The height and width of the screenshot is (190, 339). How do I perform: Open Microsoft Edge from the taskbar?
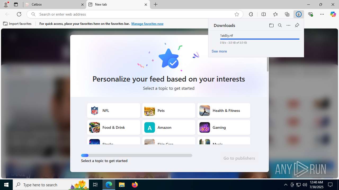109,185
